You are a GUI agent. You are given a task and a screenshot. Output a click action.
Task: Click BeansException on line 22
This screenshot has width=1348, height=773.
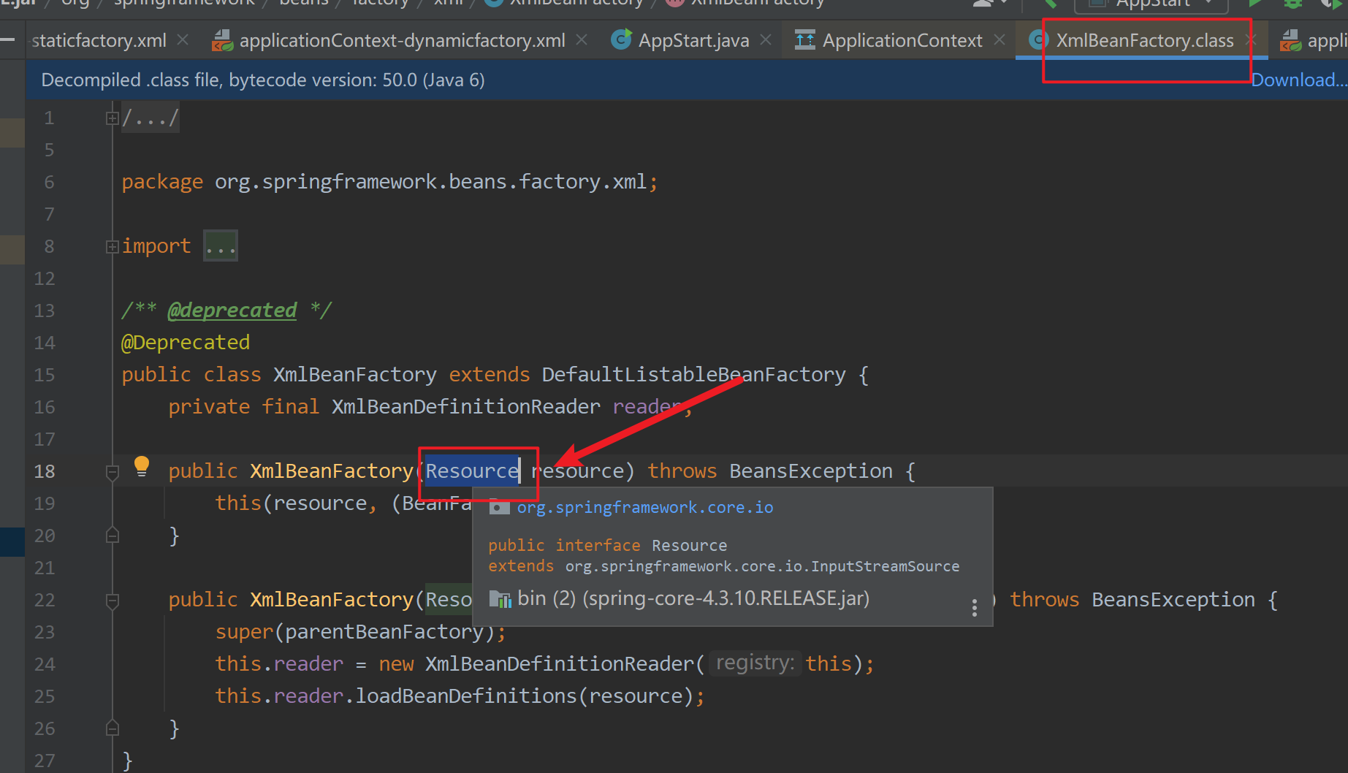[1173, 600]
